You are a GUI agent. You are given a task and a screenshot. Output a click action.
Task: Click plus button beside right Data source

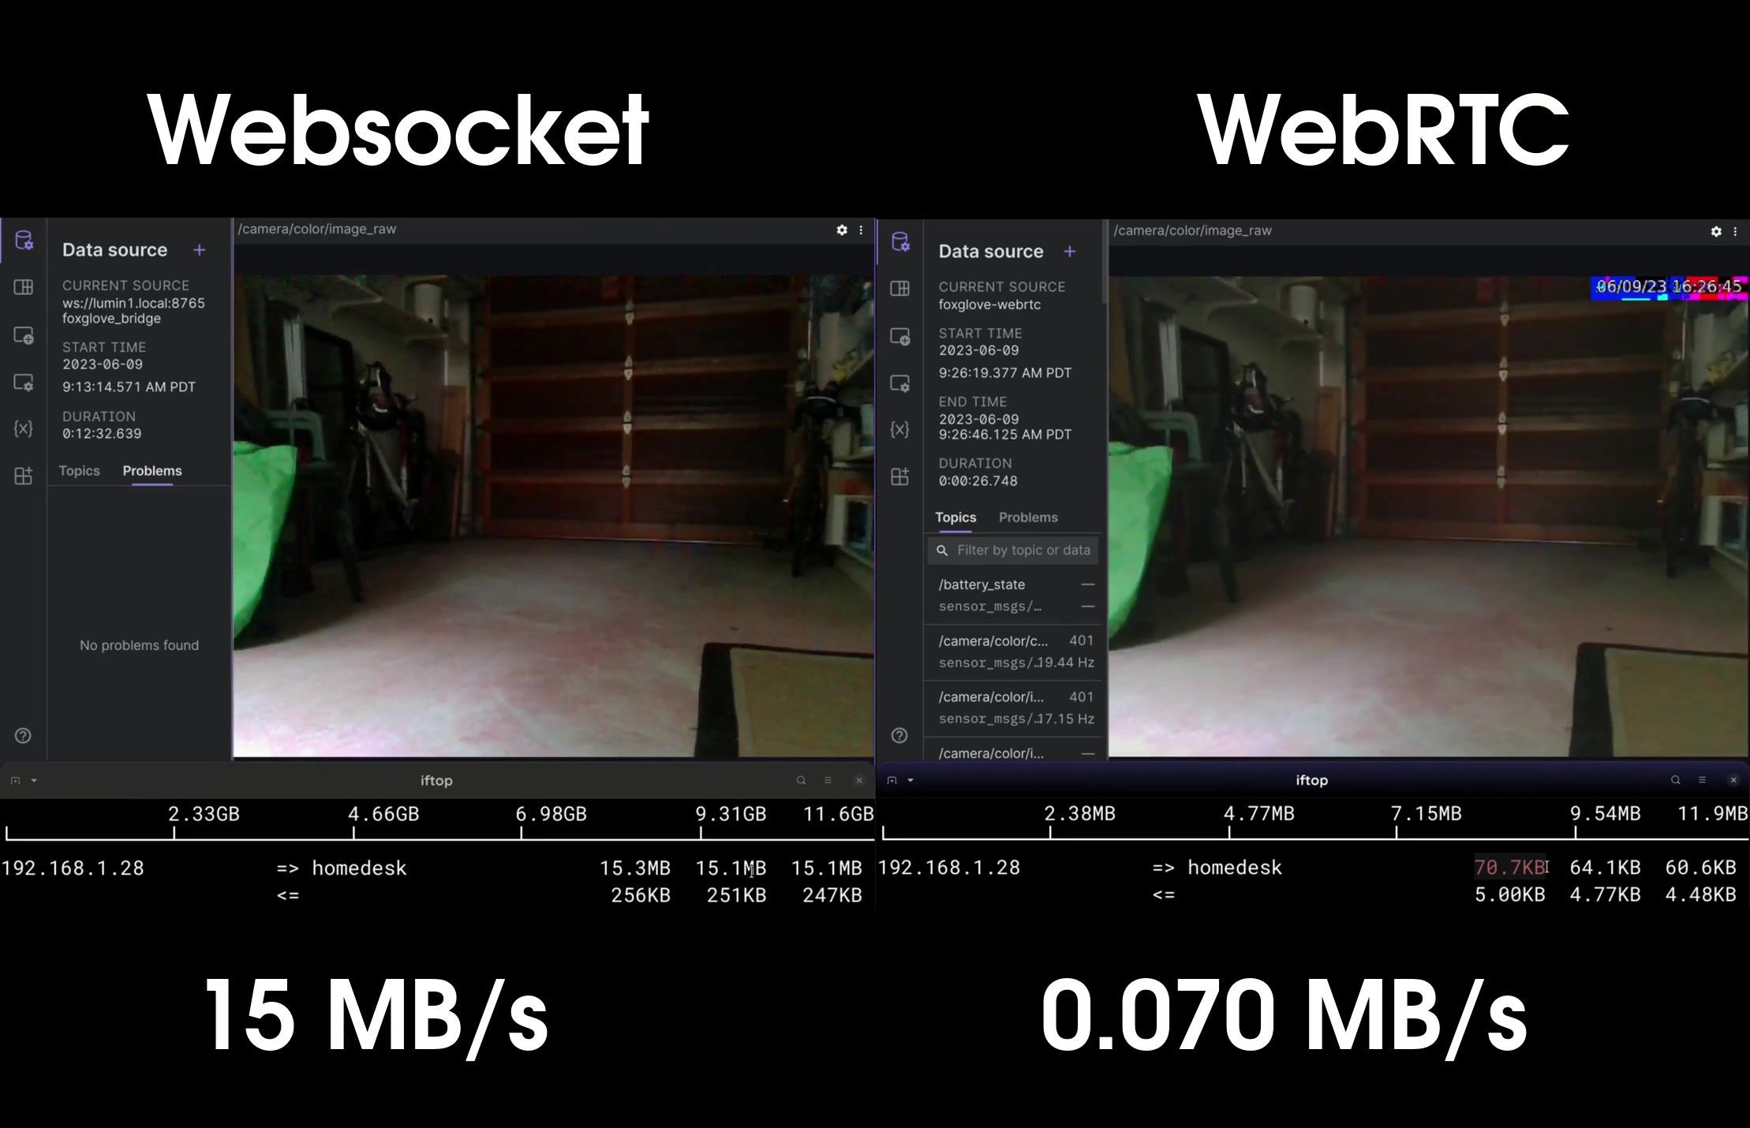coord(1069,252)
